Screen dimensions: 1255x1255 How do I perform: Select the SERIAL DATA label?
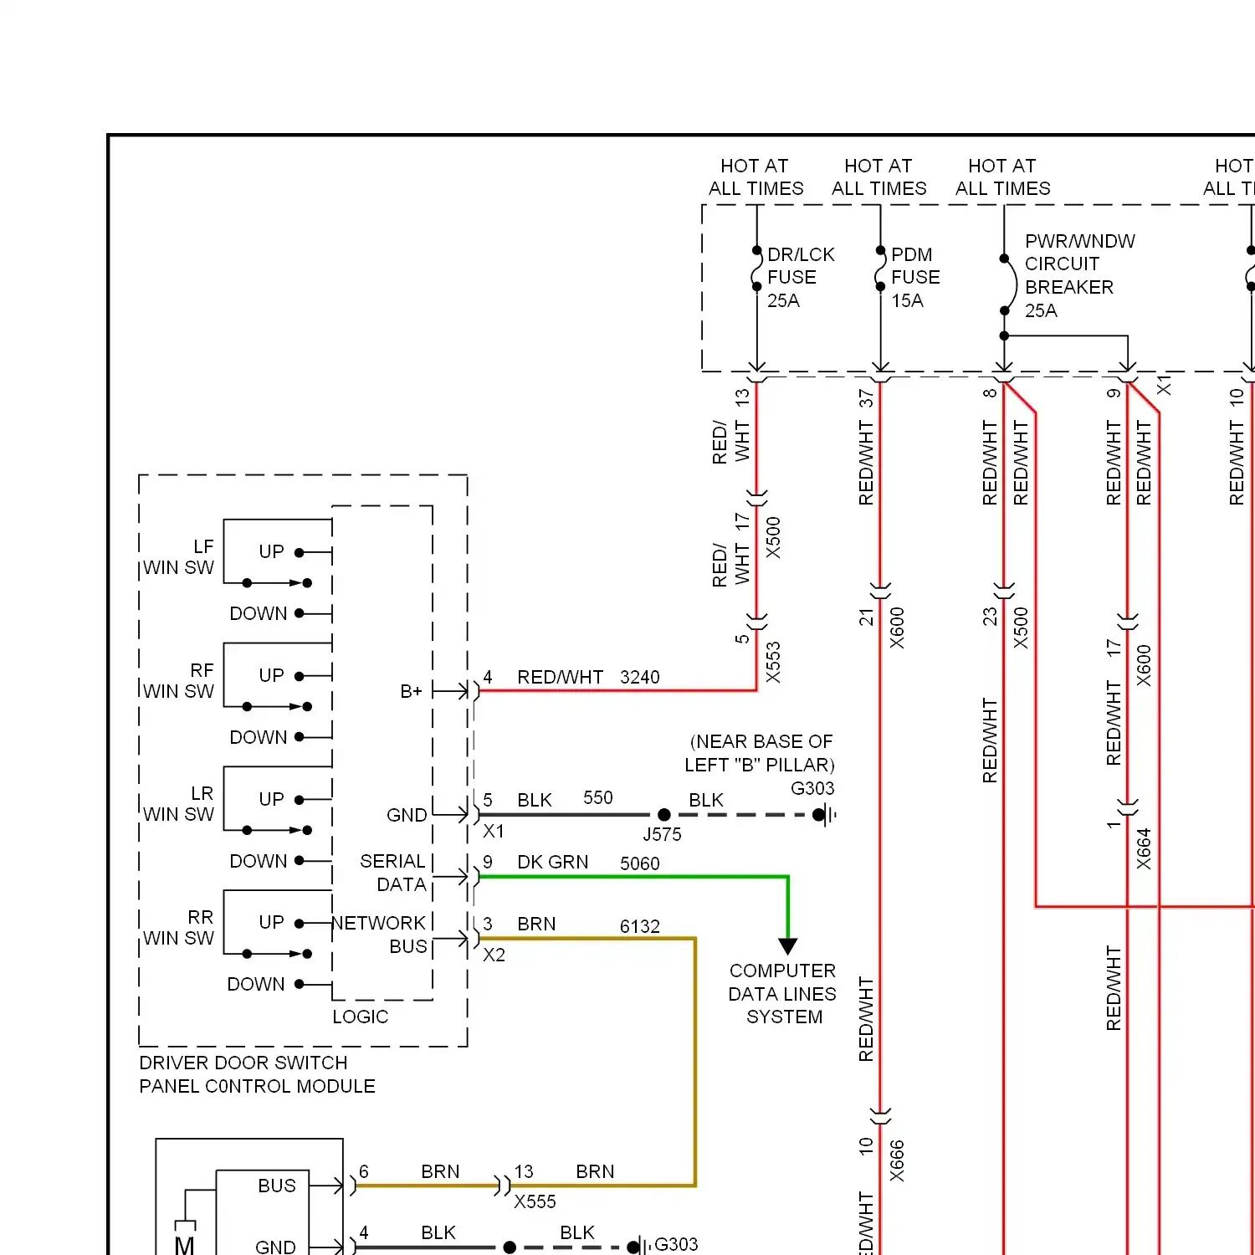[393, 873]
